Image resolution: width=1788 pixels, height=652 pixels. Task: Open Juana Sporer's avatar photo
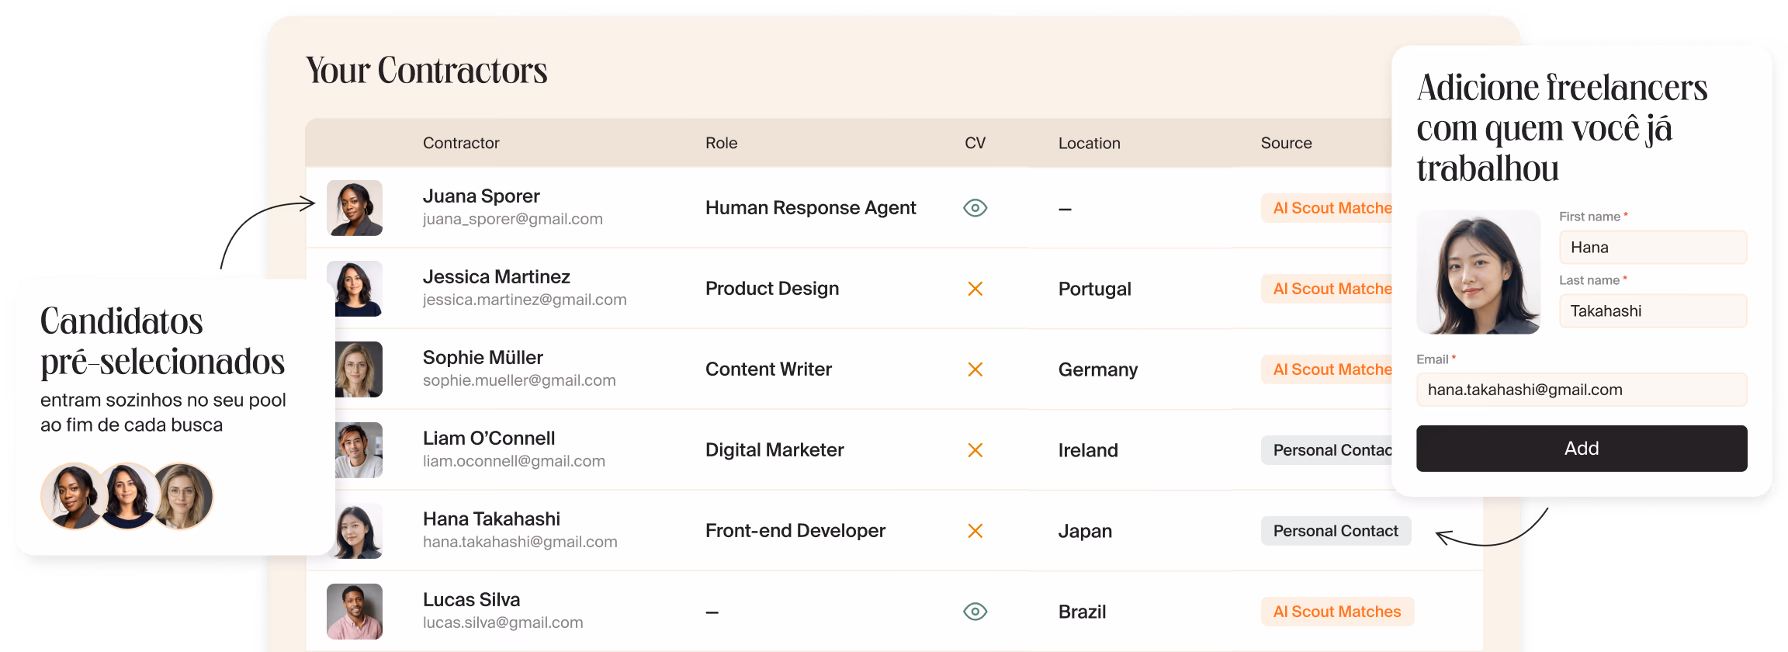click(x=355, y=208)
